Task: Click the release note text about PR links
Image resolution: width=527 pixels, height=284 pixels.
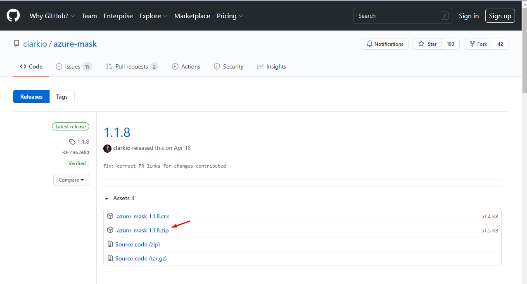Action: click(x=164, y=166)
